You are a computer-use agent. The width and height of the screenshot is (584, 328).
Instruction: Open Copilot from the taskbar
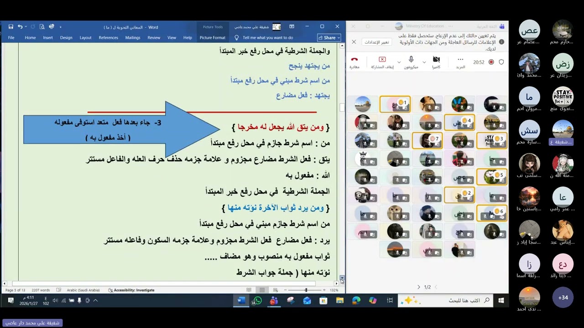pos(373,300)
